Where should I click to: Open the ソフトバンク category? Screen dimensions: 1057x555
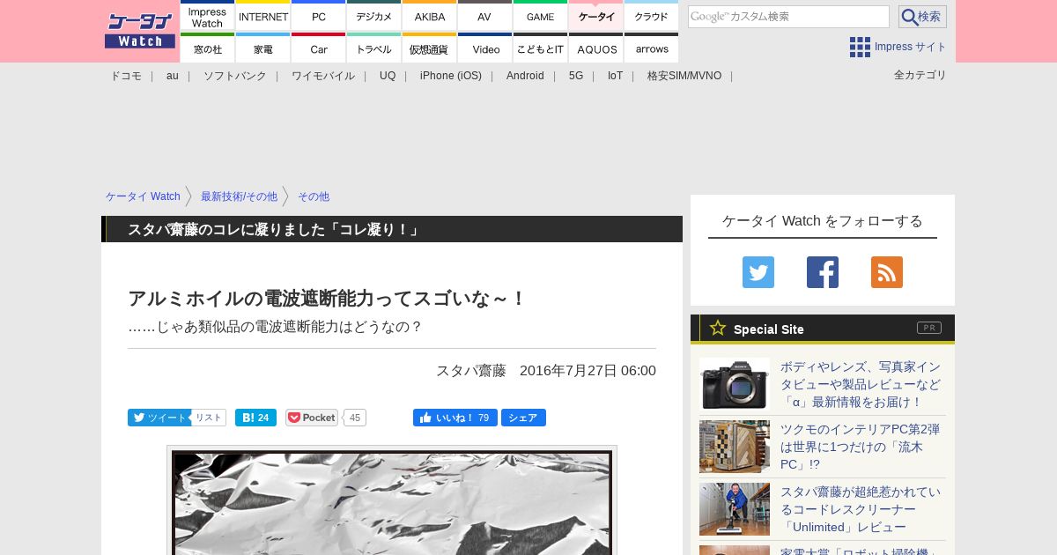pos(235,76)
